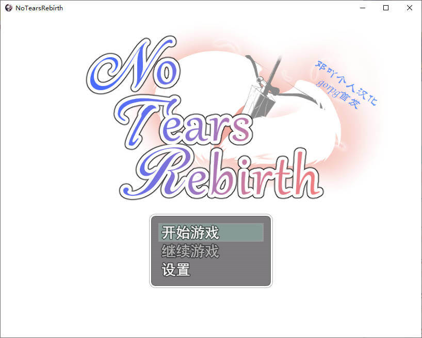Maximize the game window
Image resolution: width=422 pixels, height=338 pixels.
[x=386, y=8]
